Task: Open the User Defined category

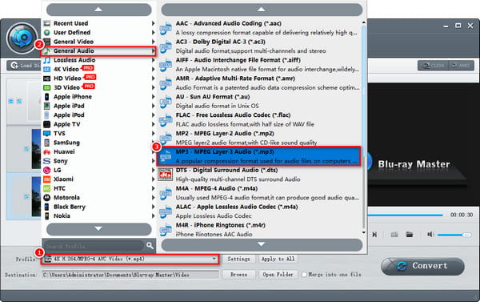Action: (x=98, y=33)
